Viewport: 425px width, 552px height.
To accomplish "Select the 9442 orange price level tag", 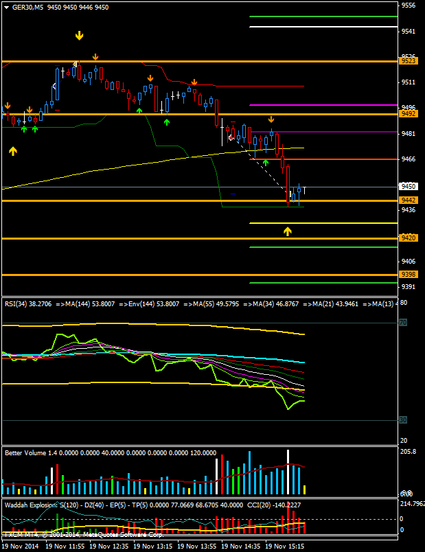I will click(x=409, y=200).
